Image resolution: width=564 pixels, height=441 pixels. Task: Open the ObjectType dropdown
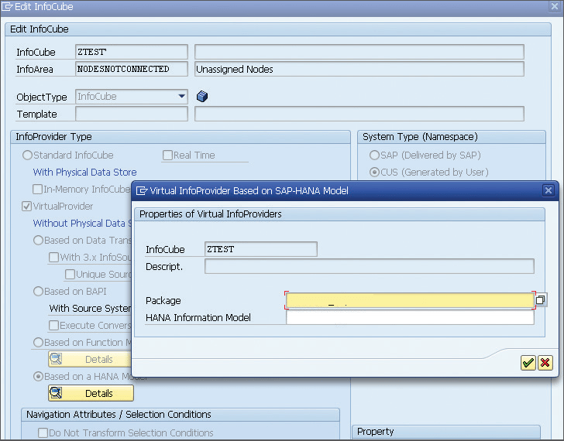pos(182,97)
